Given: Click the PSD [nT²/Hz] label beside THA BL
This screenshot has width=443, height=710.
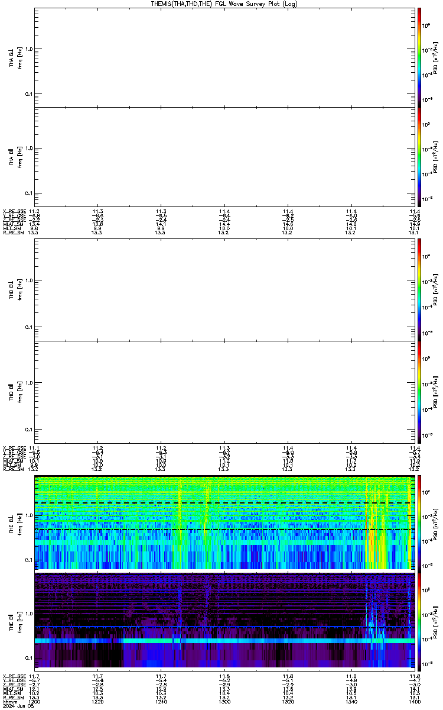Looking at the screenshot, I should (435, 57).
